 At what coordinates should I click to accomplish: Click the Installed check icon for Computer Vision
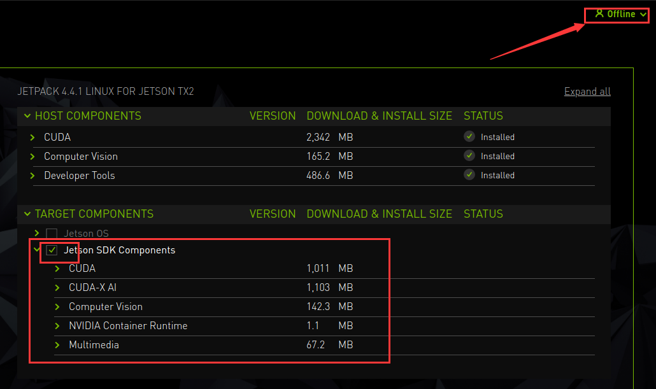pyautogui.click(x=469, y=155)
